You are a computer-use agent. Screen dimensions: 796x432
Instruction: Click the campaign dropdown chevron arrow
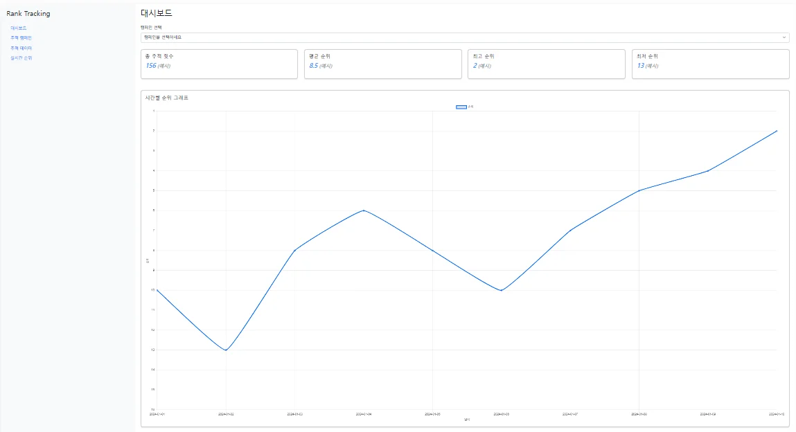pos(784,37)
